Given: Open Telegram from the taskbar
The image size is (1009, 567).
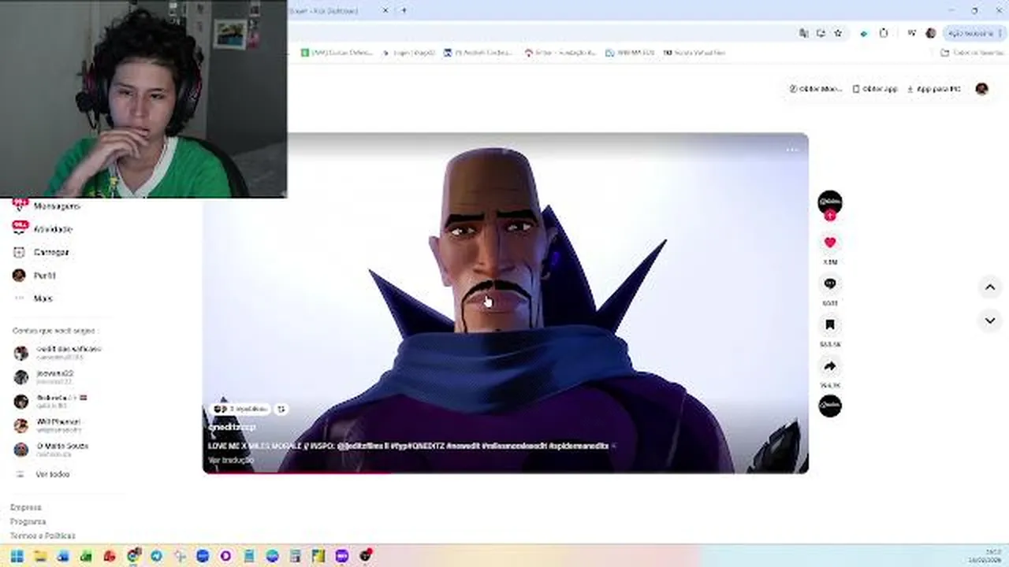Looking at the screenshot, I should click(156, 556).
